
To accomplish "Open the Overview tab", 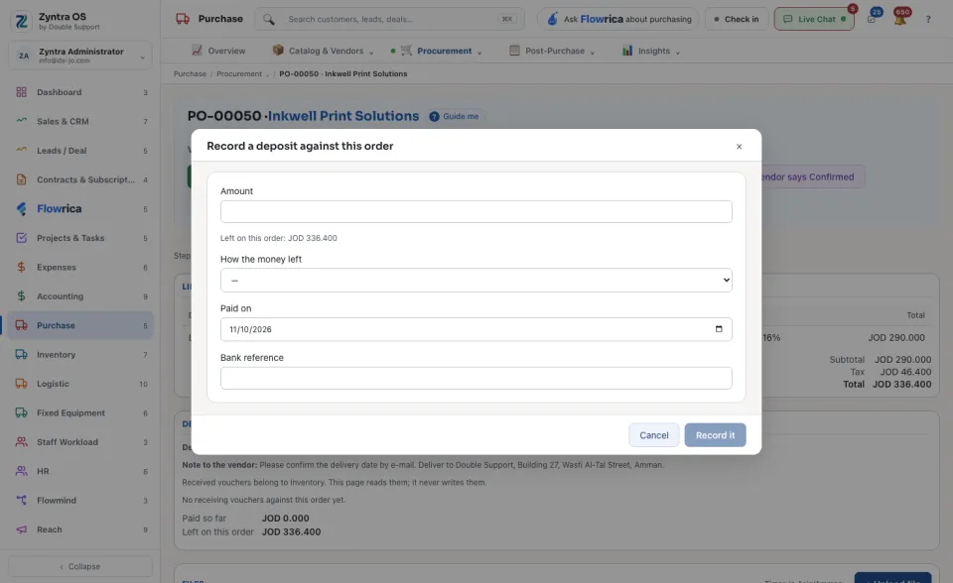I will (x=218, y=51).
